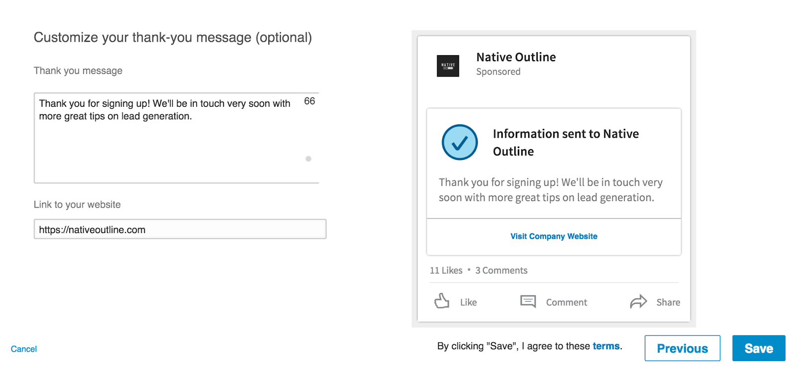
Task: Click the Like text label
Action: pyautogui.click(x=467, y=302)
